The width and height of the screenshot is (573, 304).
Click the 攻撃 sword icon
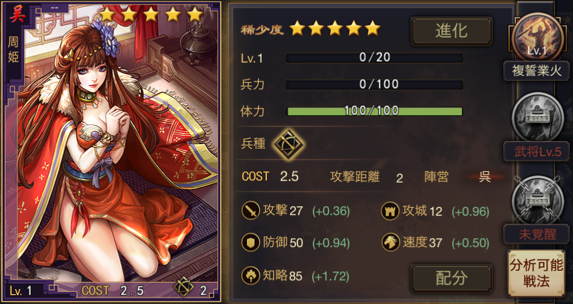[251, 211]
